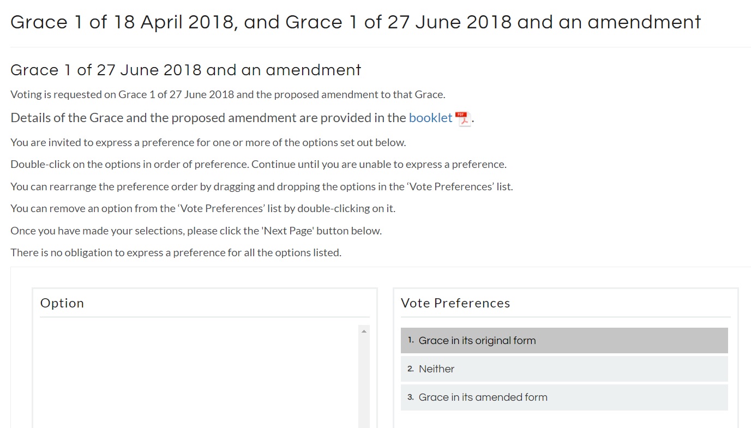Open the PDF icon beside booklet
This screenshot has height=428, width=751.
coord(462,118)
